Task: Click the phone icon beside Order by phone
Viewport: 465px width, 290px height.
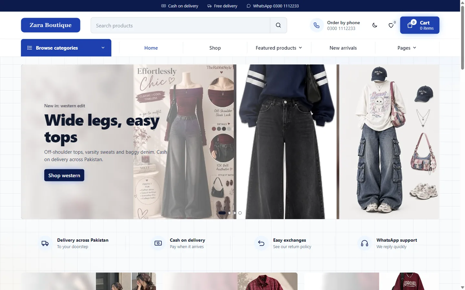Action: pyautogui.click(x=316, y=25)
